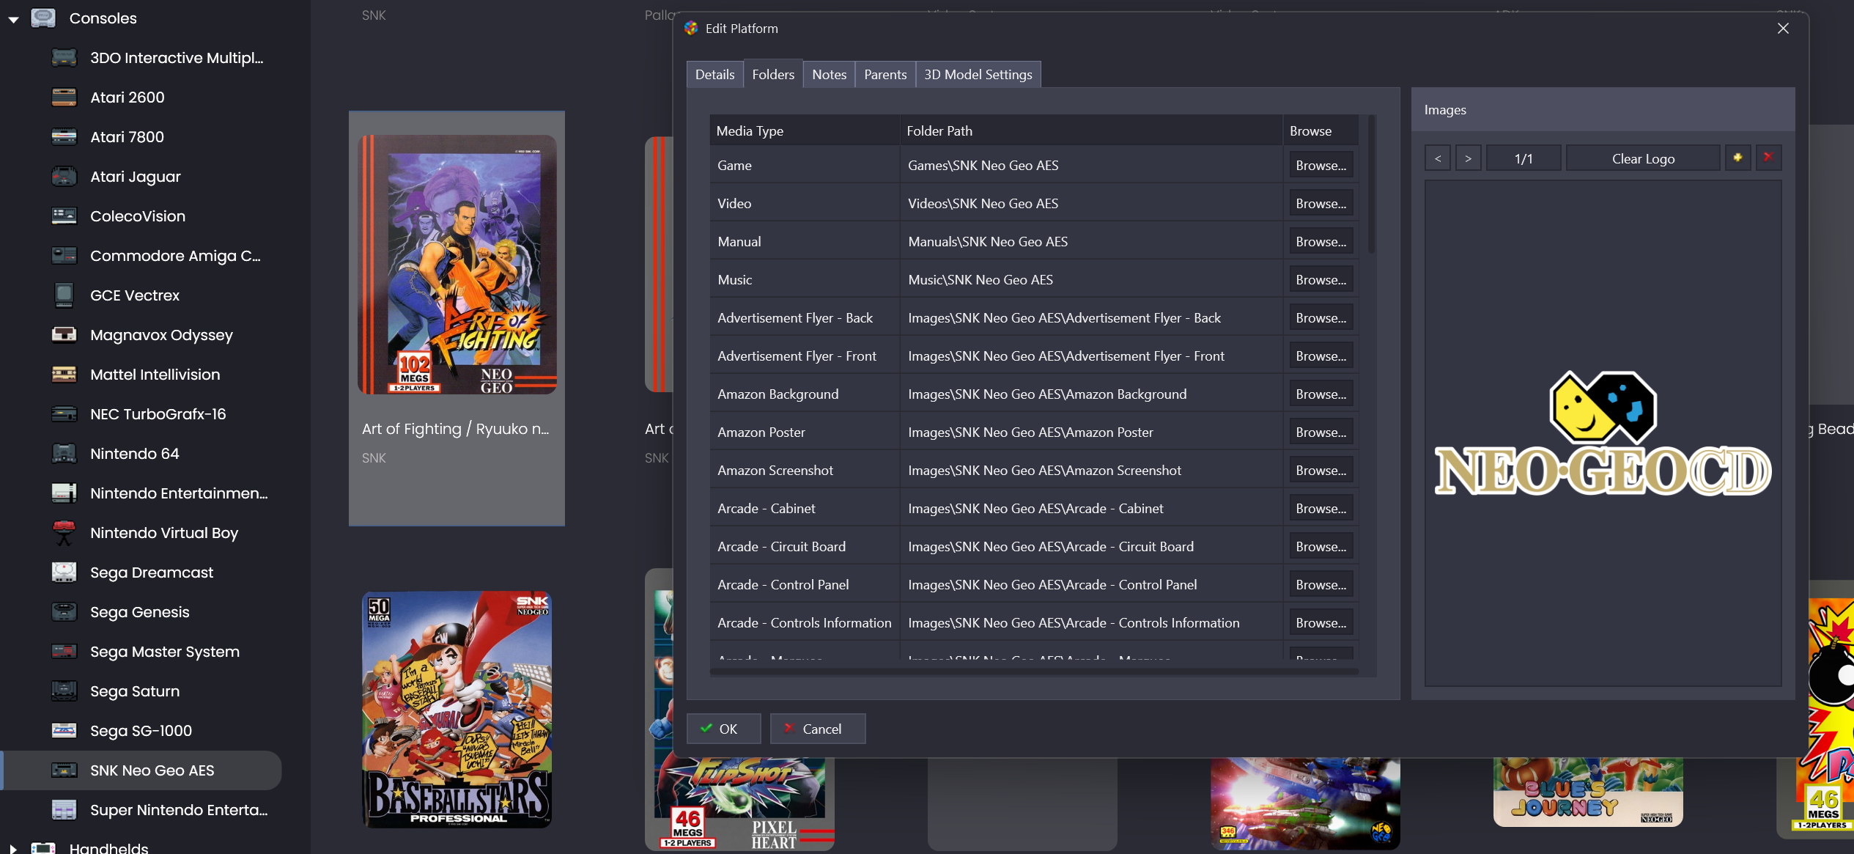Image resolution: width=1854 pixels, height=854 pixels.
Task: Browse for the Manual folder
Action: pos(1321,241)
